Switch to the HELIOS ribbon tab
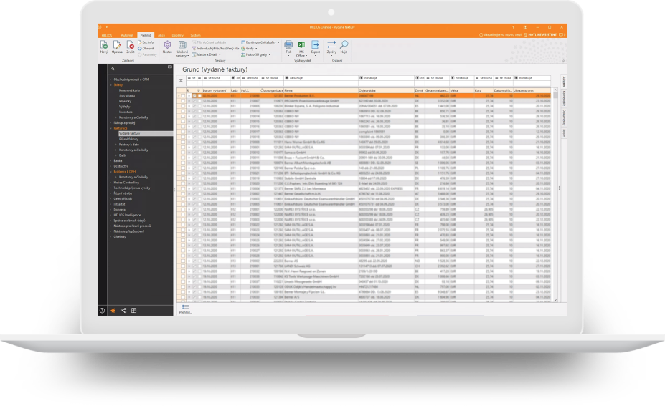Viewport: 665px width, 406px height. [107, 35]
